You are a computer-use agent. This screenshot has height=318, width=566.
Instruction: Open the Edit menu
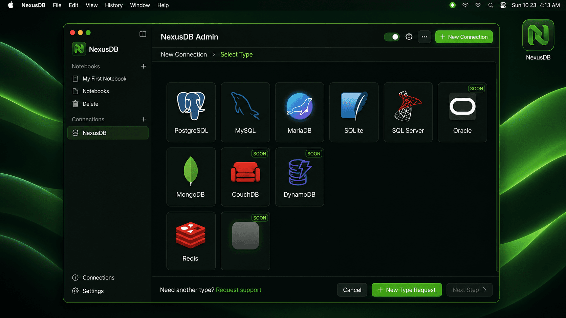click(x=73, y=5)
